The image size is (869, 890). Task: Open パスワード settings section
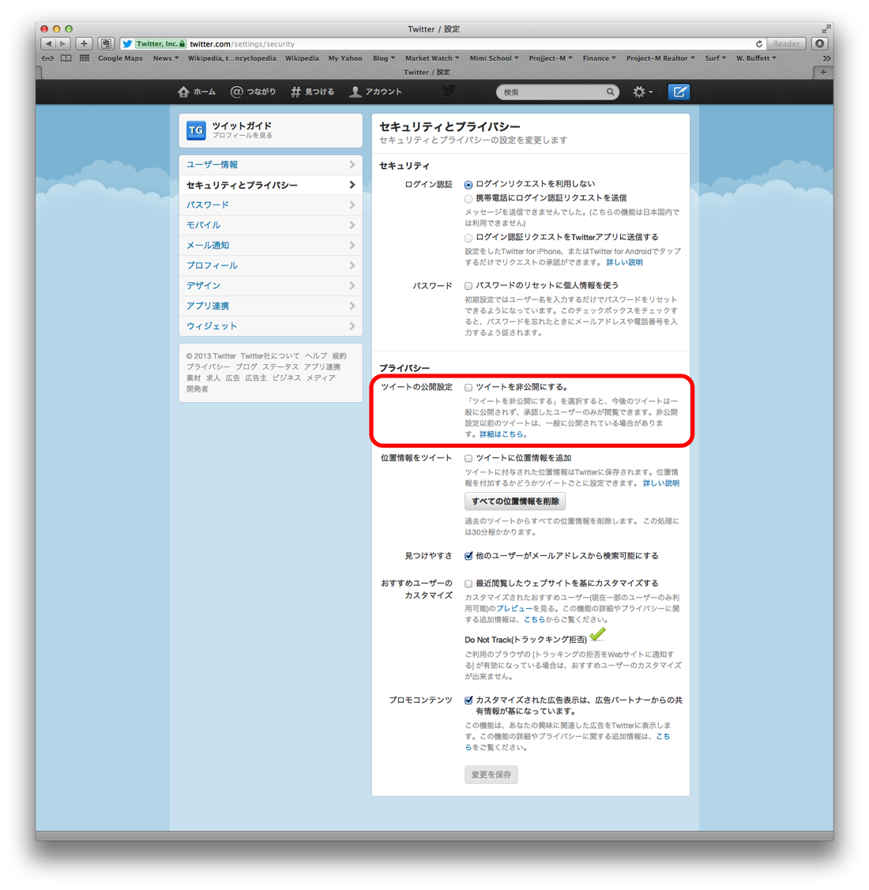click(271, 205)
